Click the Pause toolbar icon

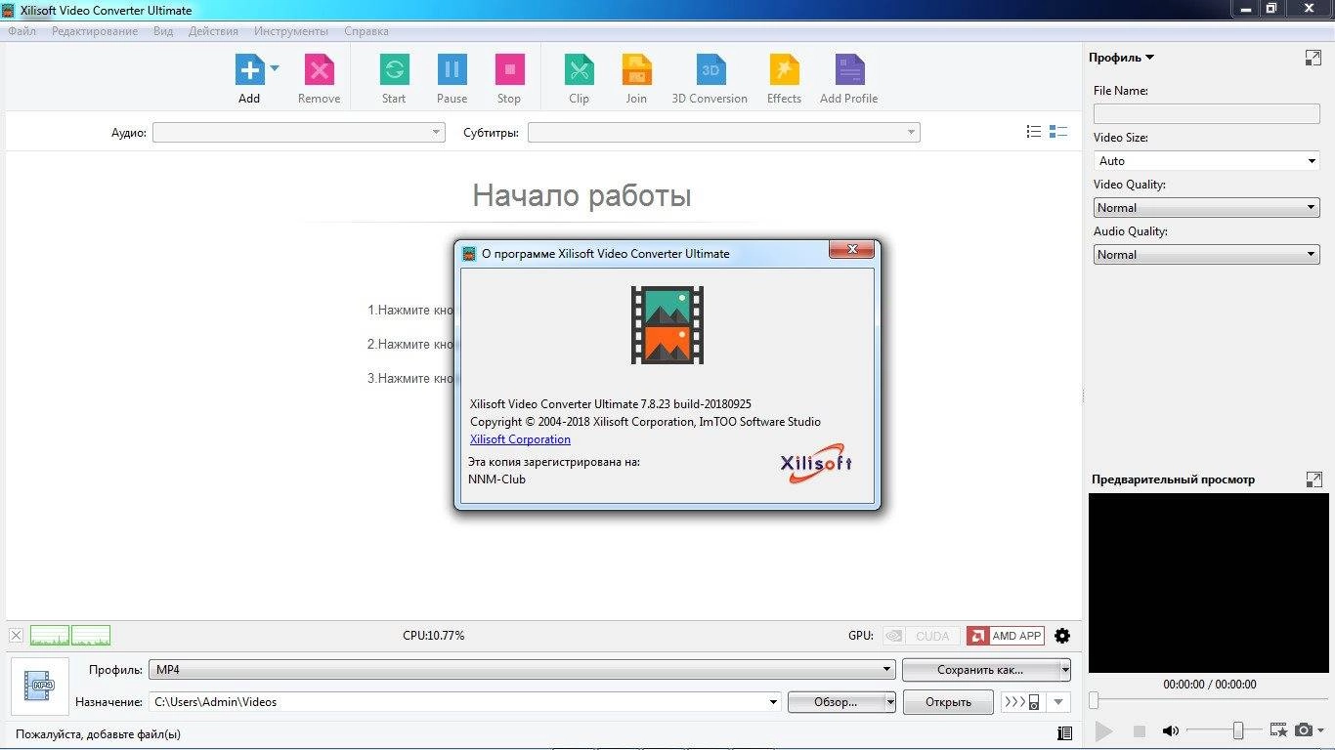452,69
